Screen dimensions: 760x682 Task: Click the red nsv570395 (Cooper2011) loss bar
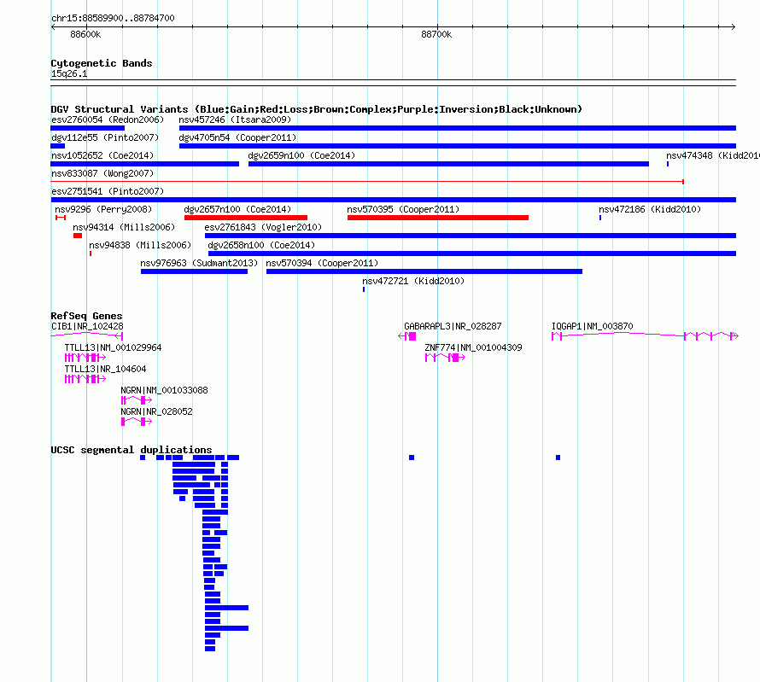(x=438, y=218)
